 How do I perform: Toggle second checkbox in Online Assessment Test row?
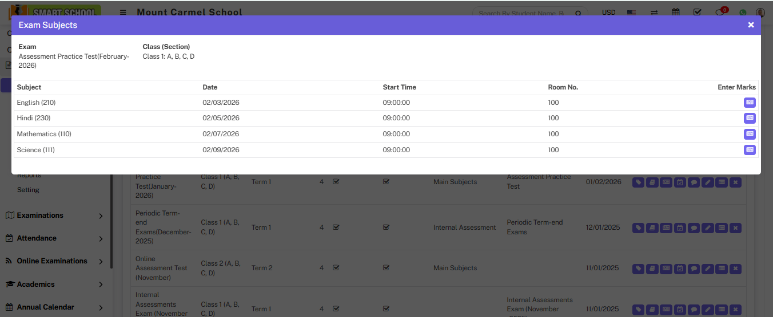[x=386, y=268]
